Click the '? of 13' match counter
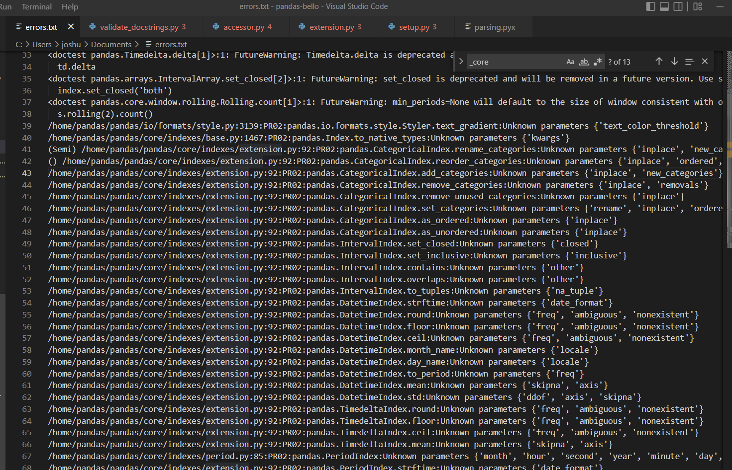The height and width of the screenshot is (470, 732). [619, 62]
